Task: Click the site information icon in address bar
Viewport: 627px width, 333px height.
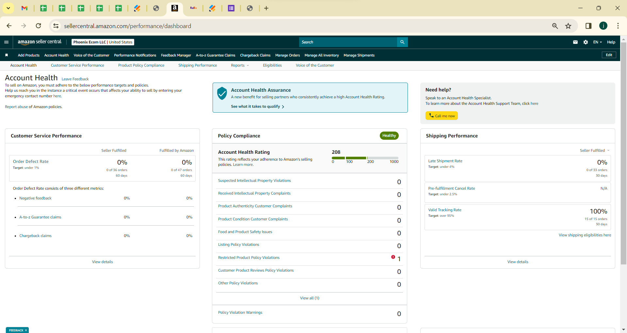Action: [56, 26]
